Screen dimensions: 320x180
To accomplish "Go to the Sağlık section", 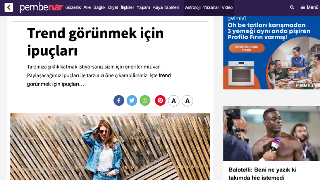I will pos(99,7).
